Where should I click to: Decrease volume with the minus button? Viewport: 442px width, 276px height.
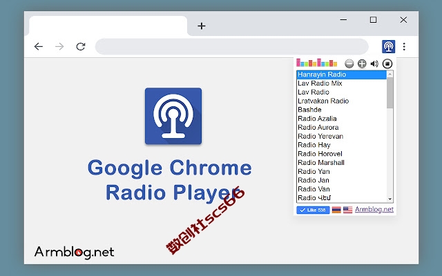[x=349, y=63]
